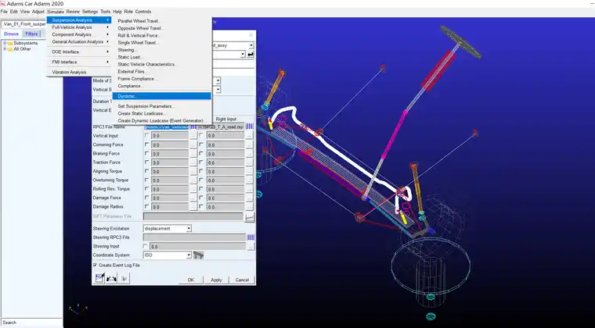Open Component Analysis submenu

tap(79, 34)
